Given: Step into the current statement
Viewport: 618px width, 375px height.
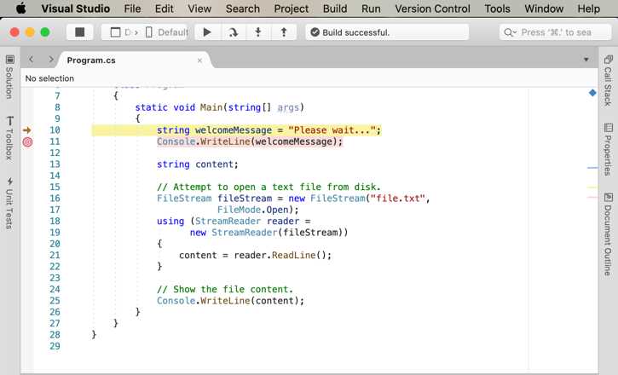Looking at the screenshot, I should [x=258, y=32].
